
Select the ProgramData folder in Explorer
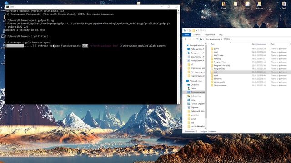click(x=219, y=69)
